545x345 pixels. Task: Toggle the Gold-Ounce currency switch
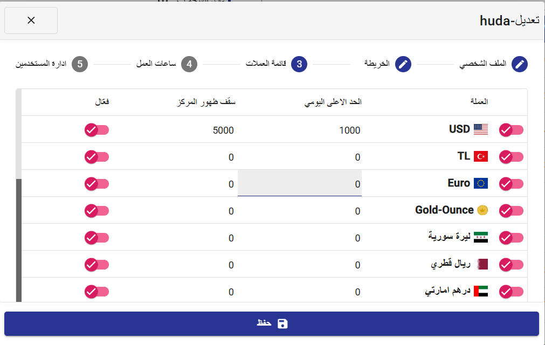pyautogui.click(x=511, y=211)
